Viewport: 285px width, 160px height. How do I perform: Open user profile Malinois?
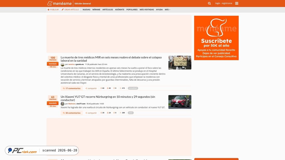click(72, 104)
